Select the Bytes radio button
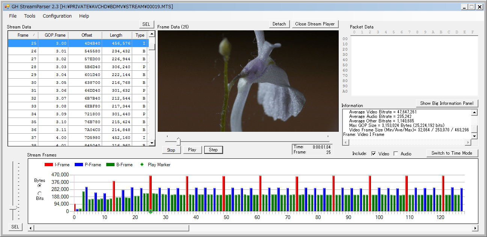This screenshot has width=487, height=237. tap(40, 185)
